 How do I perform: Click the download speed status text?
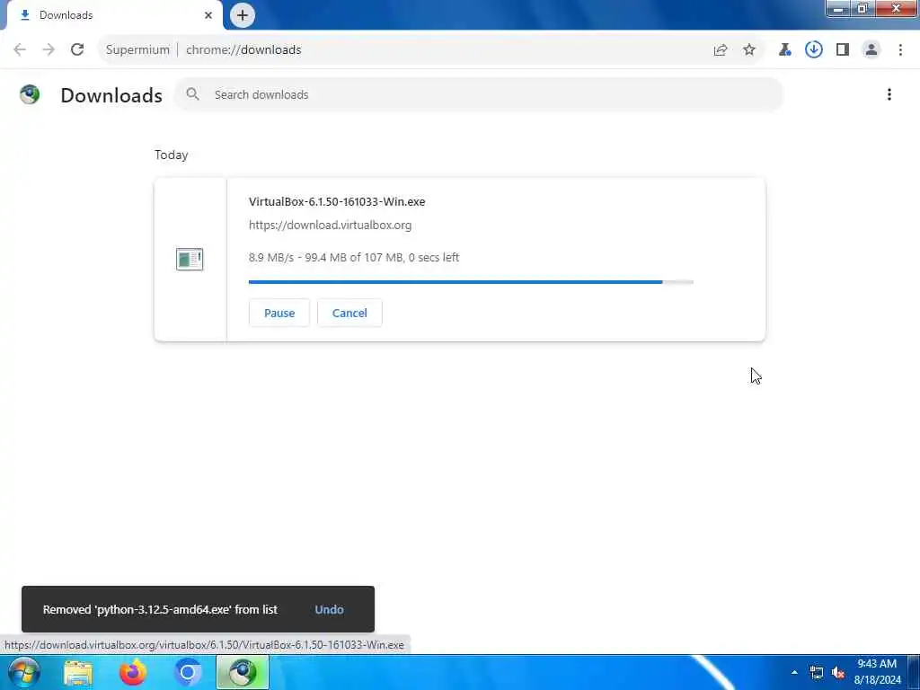pos(354,258)
